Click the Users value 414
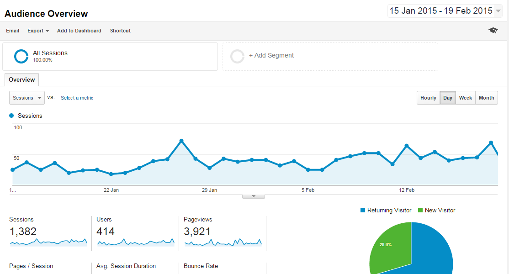Image resolution: width=509 pixels, height=274 pixels. (x=106, y=232)
